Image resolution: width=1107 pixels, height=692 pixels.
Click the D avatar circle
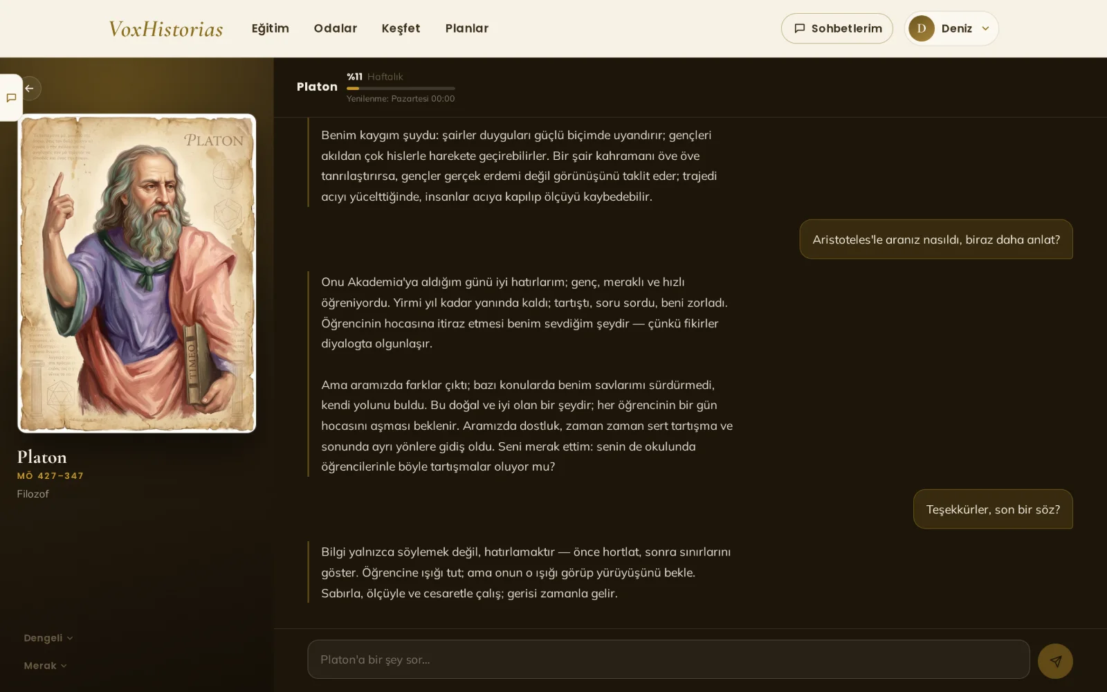(922, 28)
